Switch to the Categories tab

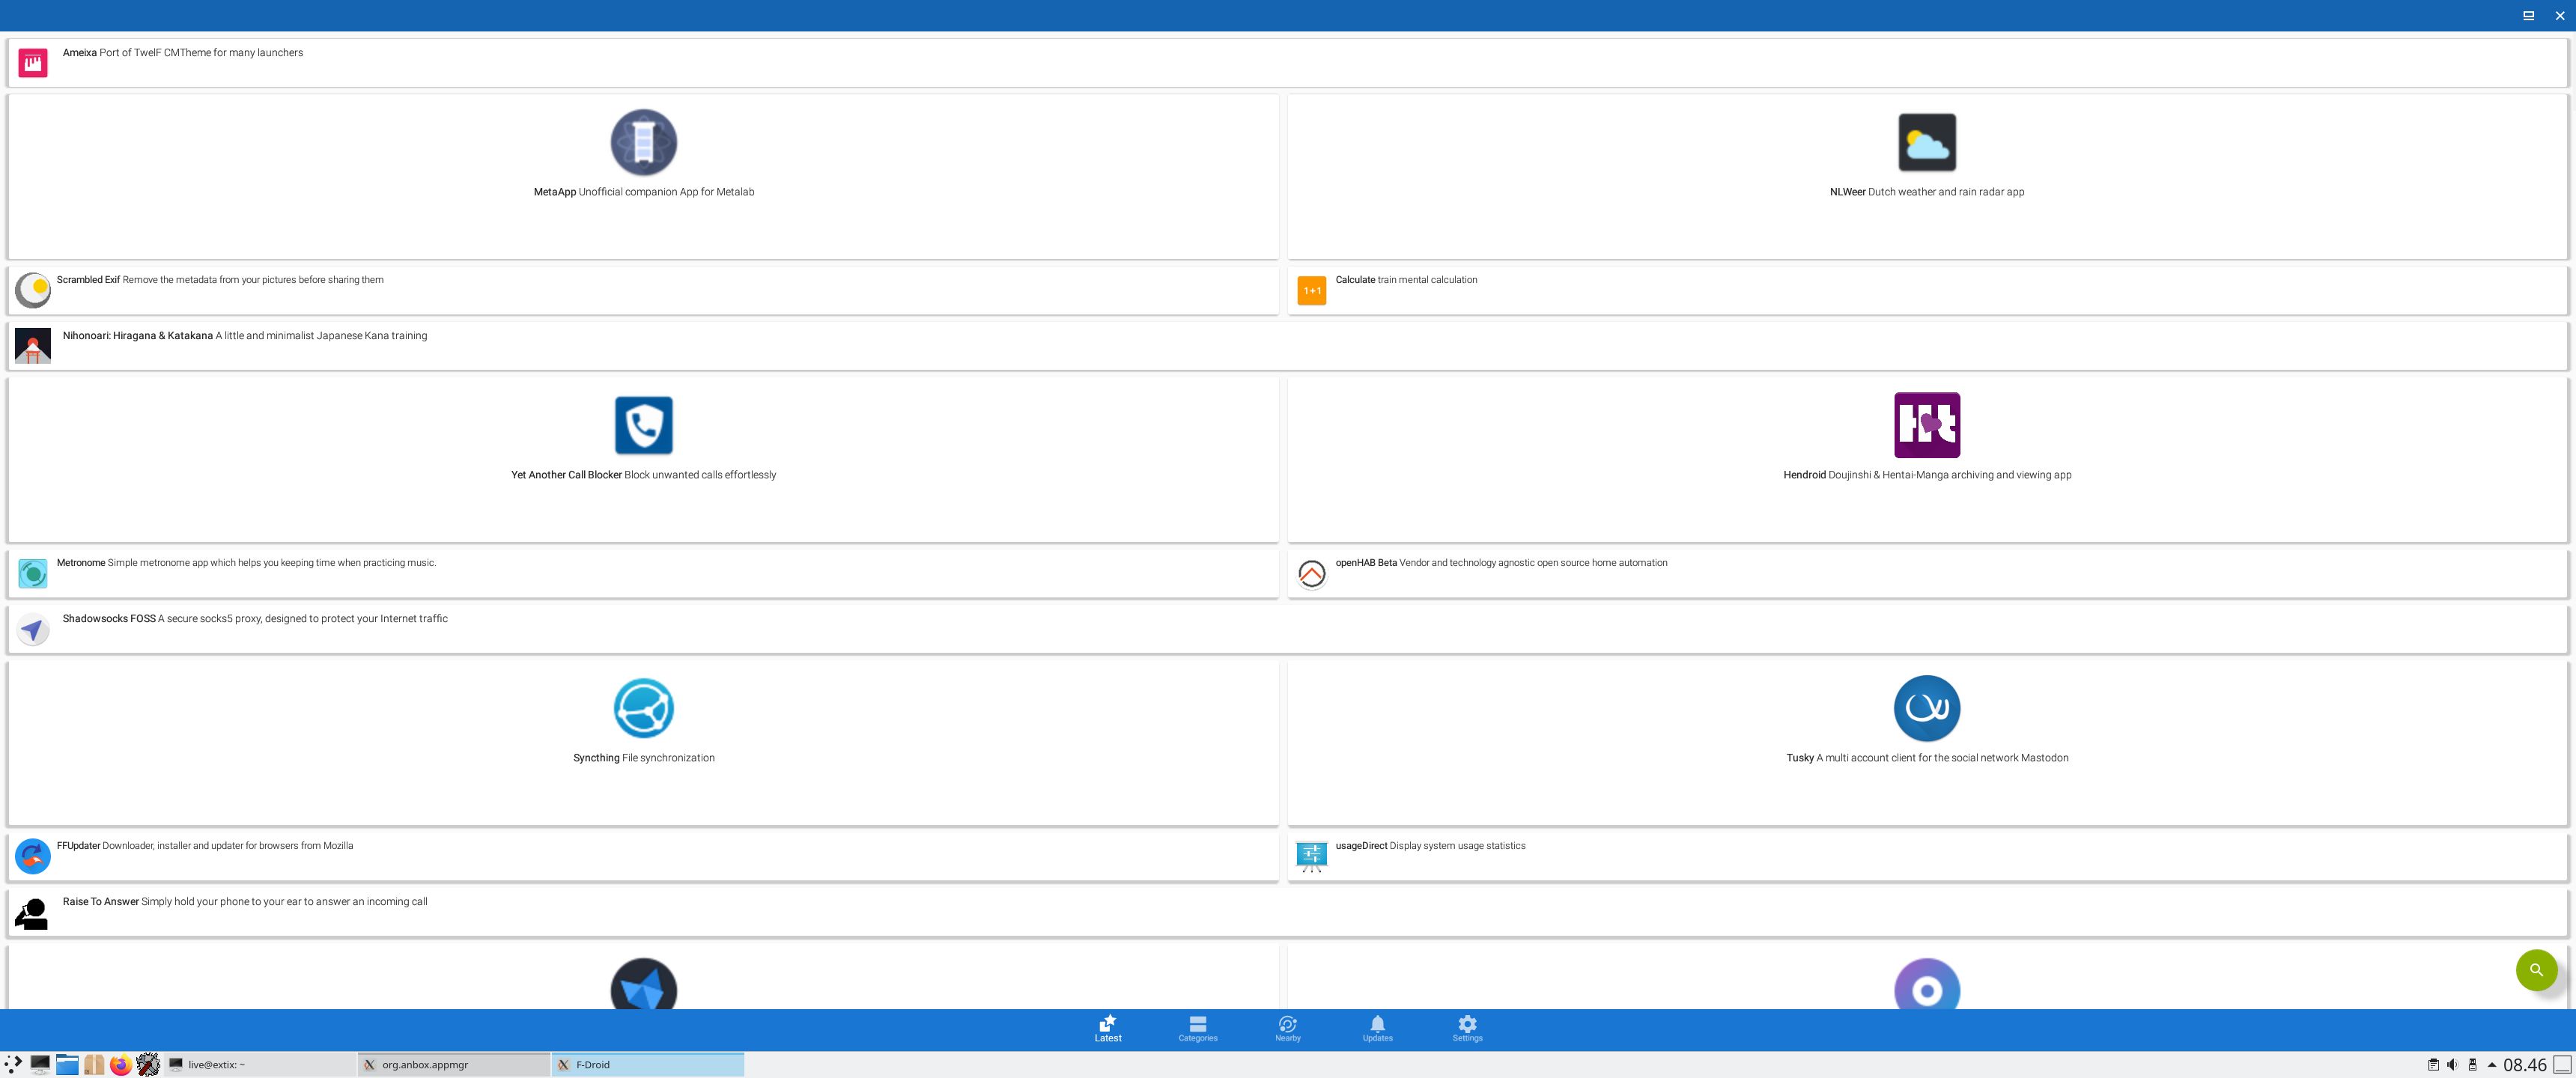click(x=1197, y=1029)
